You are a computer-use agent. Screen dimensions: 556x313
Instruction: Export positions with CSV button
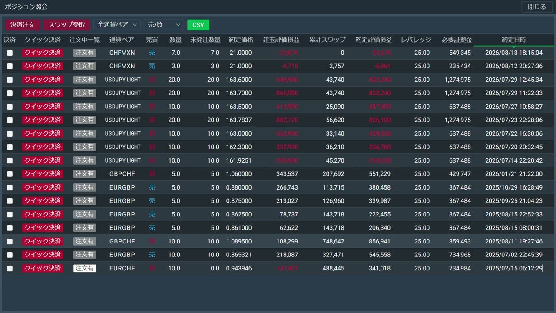[x=198, y=25]
